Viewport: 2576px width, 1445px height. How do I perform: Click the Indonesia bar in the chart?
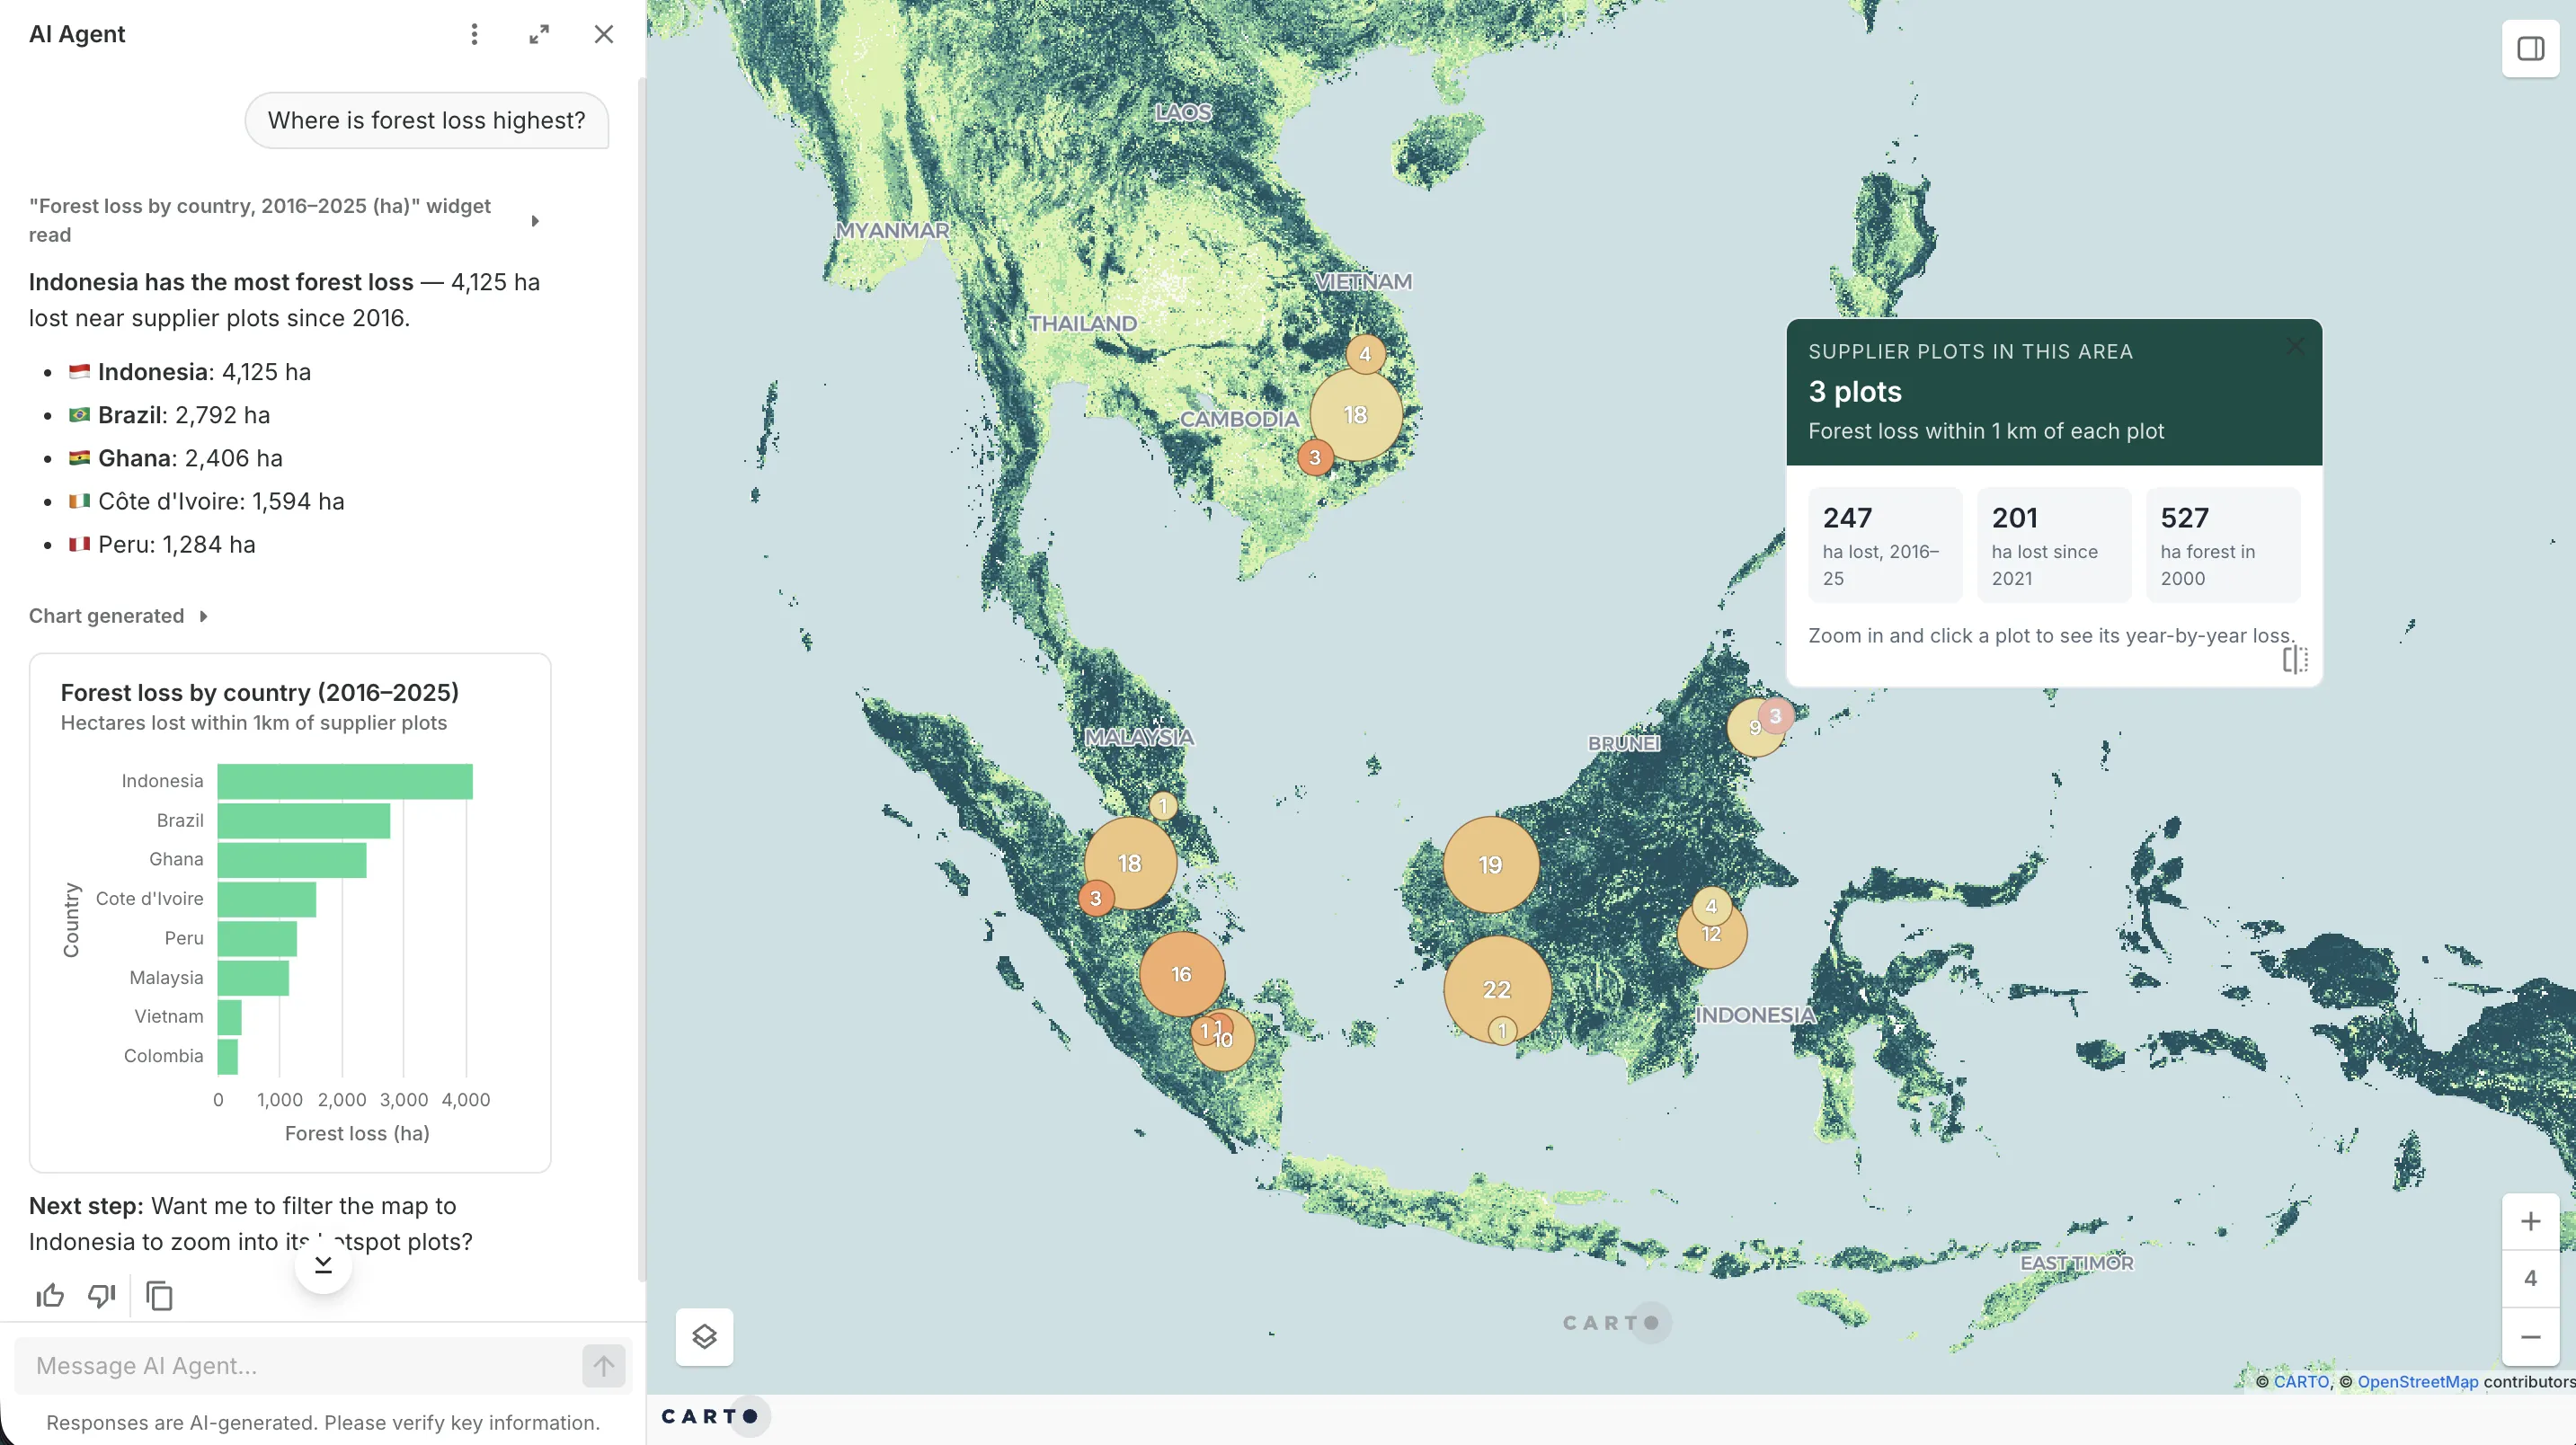(345, 781)
